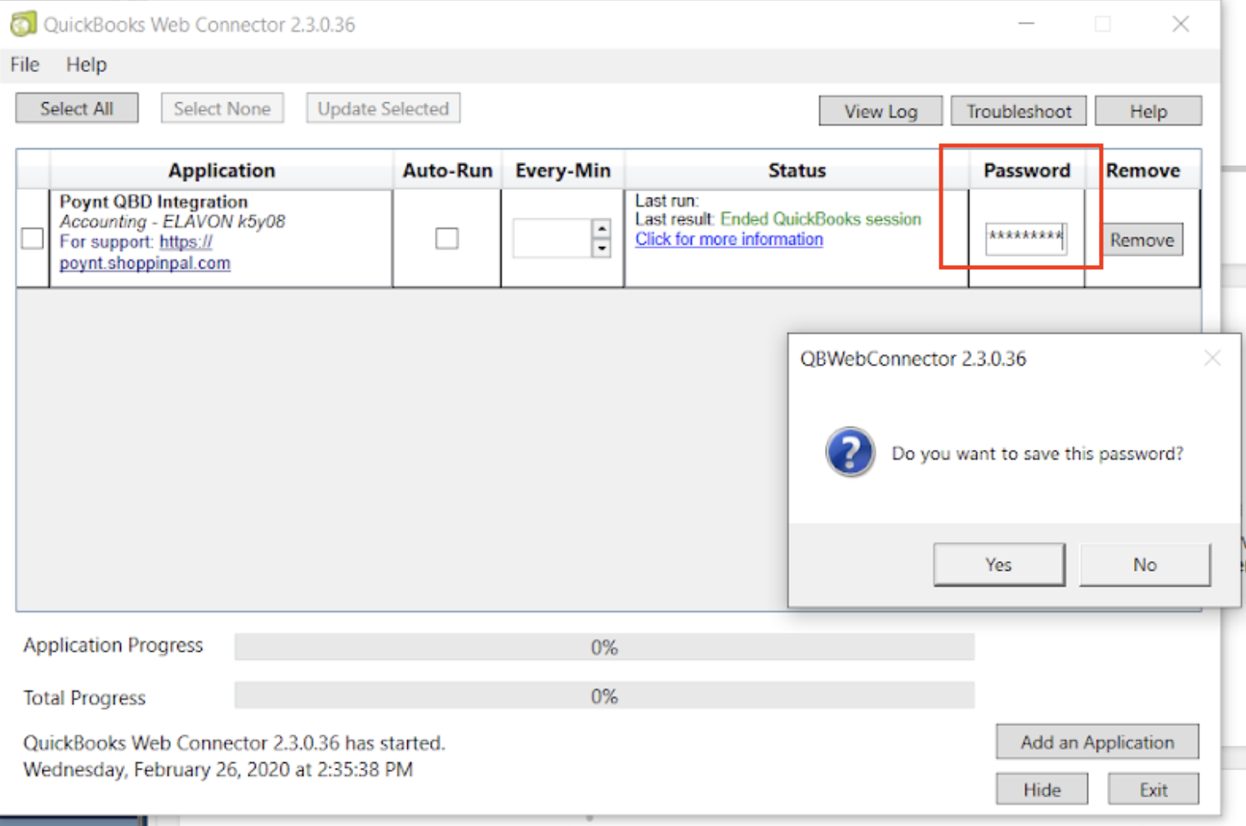Increase Every-Min value with the up arrow
The image size is (1246, 826).
[x=602, y=228]
